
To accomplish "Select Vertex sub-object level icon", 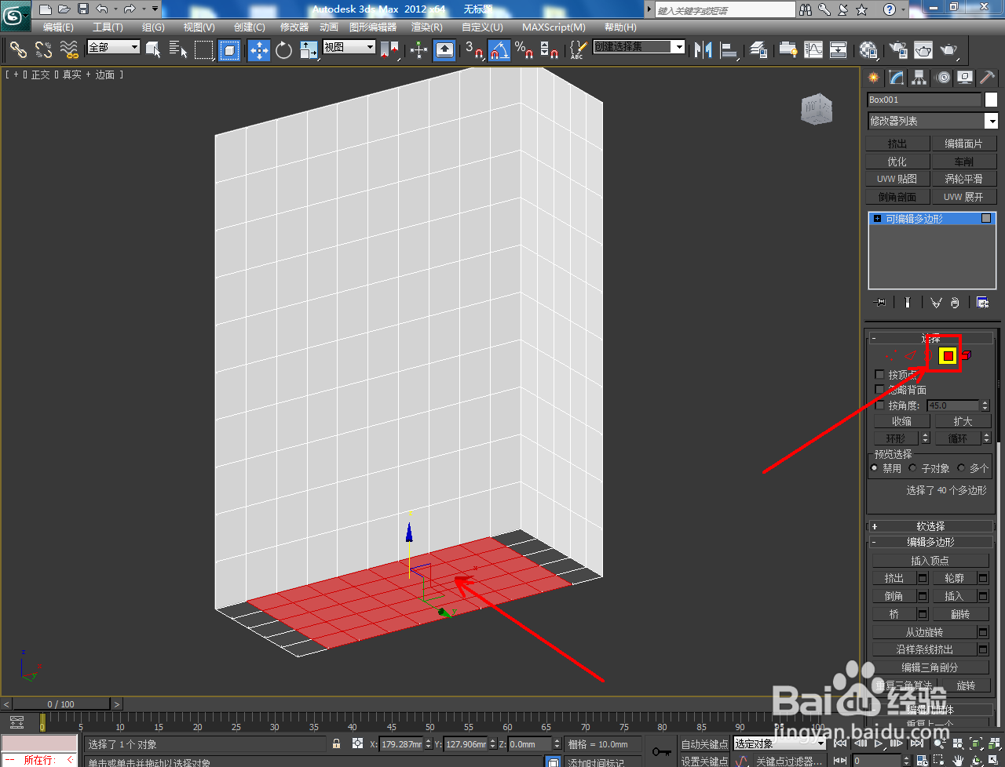I will tap(891, 356).
